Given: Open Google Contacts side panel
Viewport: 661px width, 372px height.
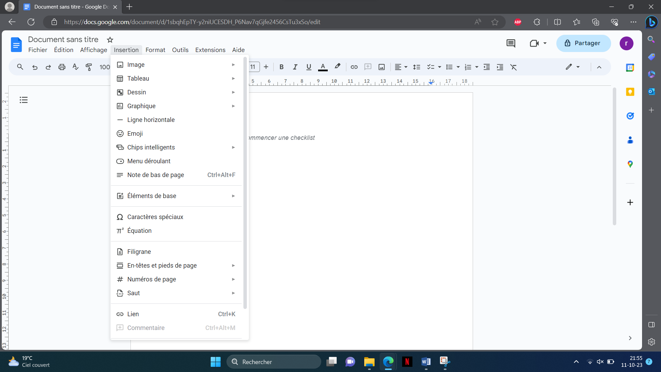Looking at the screenshot, I should 630,140.
